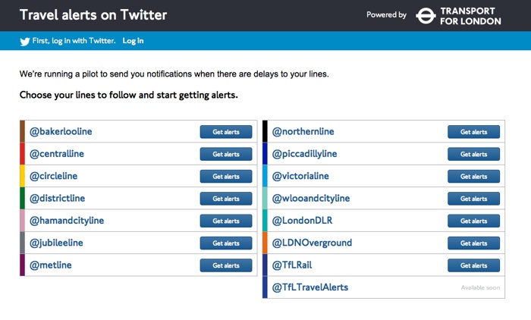Open the @metline handle link
Screen dimensions: 531x320
click(51, 265)
